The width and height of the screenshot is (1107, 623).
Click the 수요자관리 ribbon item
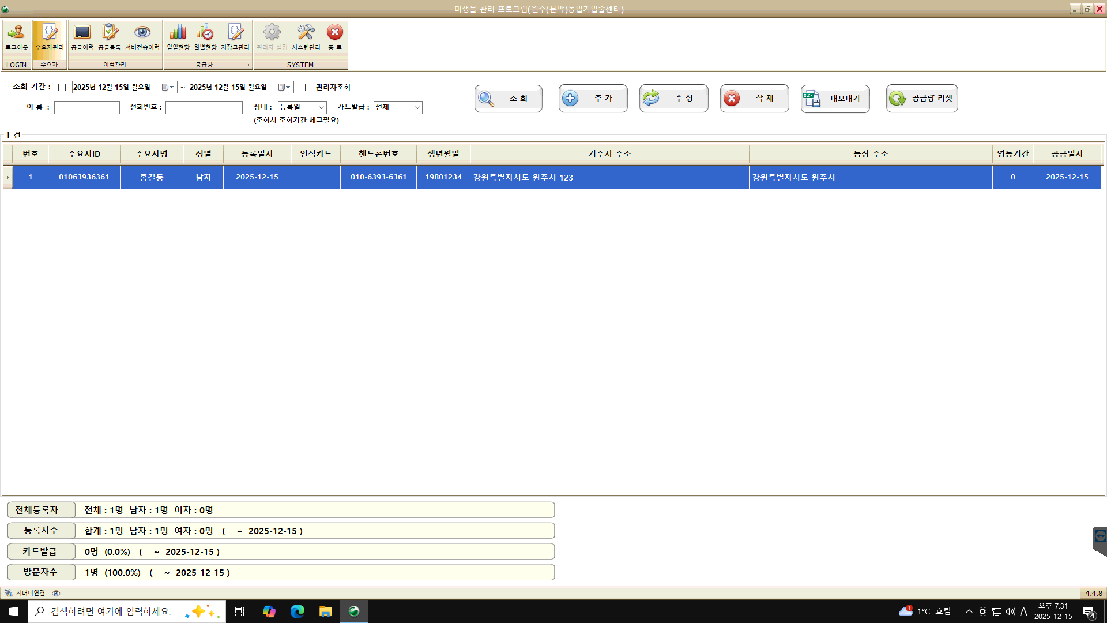49,37
